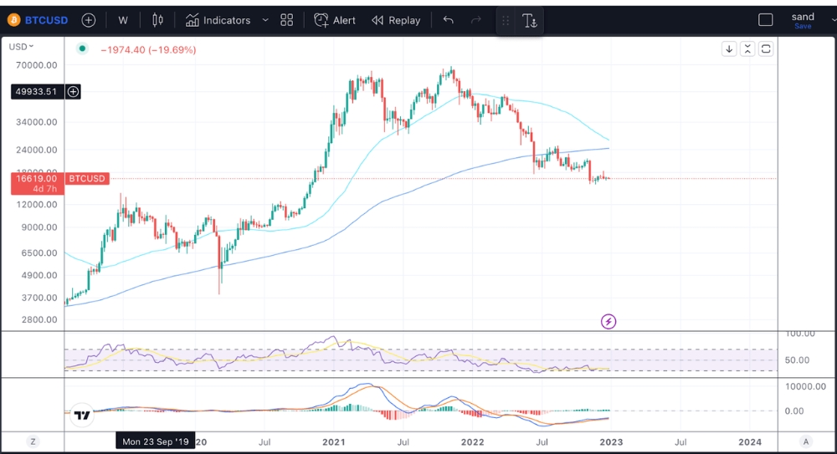The width and height of the screenshot is (837, 454).
Task: Add a symbol to compare
Action: click(89, 20)
